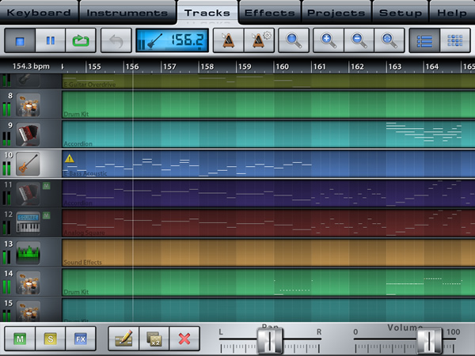Toggle the green loop button
The image size is (475, 356).
tap(81, 40)
